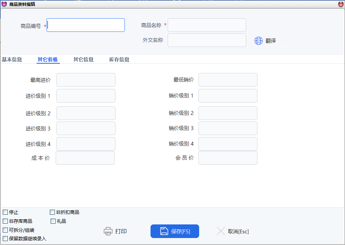The image size is (345, 245).
Task: Enable the 停止 checkbox
Action: 5,212
